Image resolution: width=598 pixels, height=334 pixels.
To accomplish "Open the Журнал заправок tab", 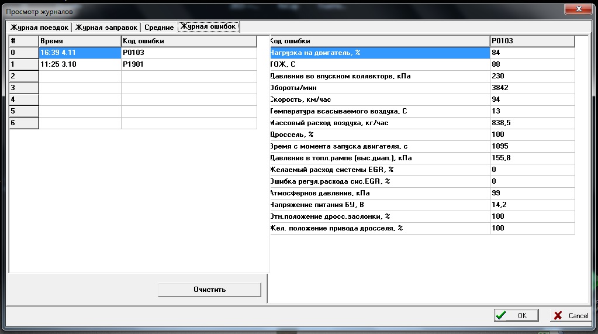I will coord(106,27).
